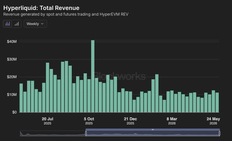Click the range selector top grip handle
This screenshot has width=232, height=141.
click(x=153, y=130)
